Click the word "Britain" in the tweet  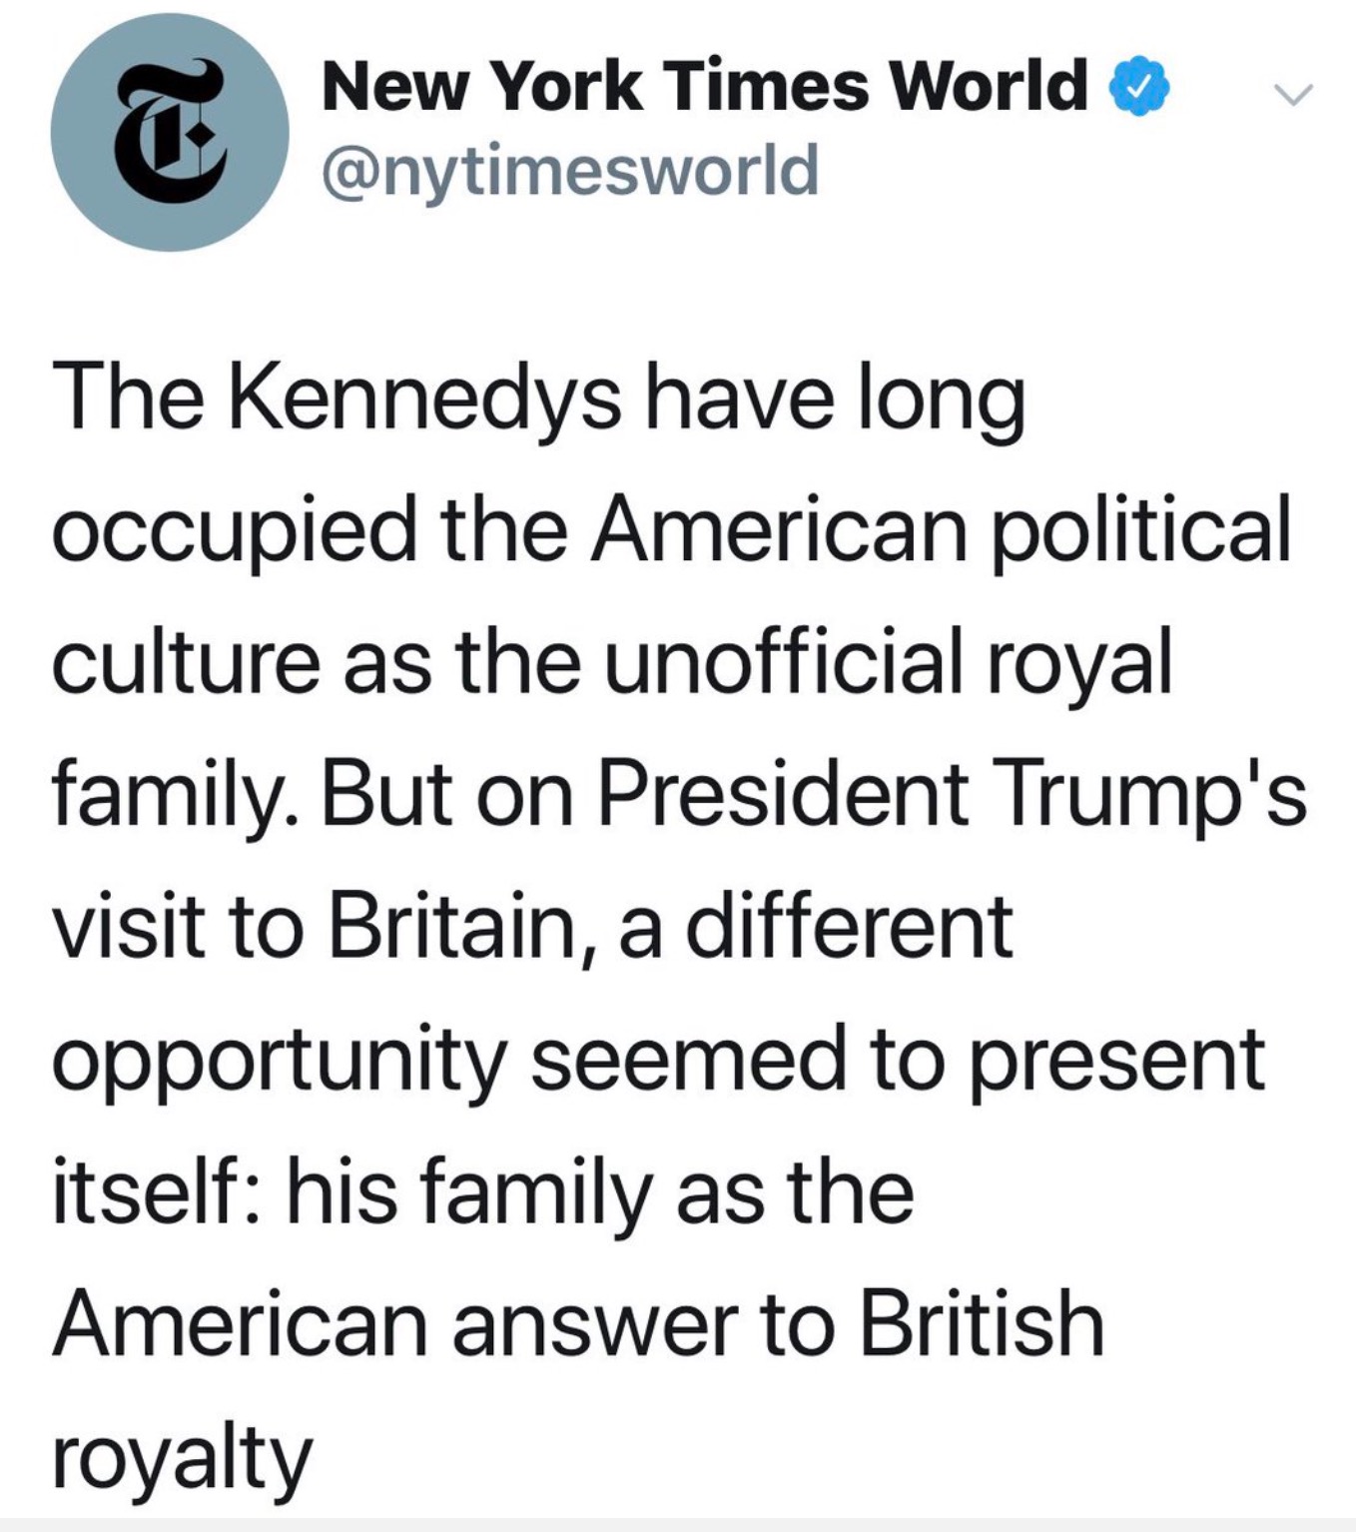[x=453, y=927]
